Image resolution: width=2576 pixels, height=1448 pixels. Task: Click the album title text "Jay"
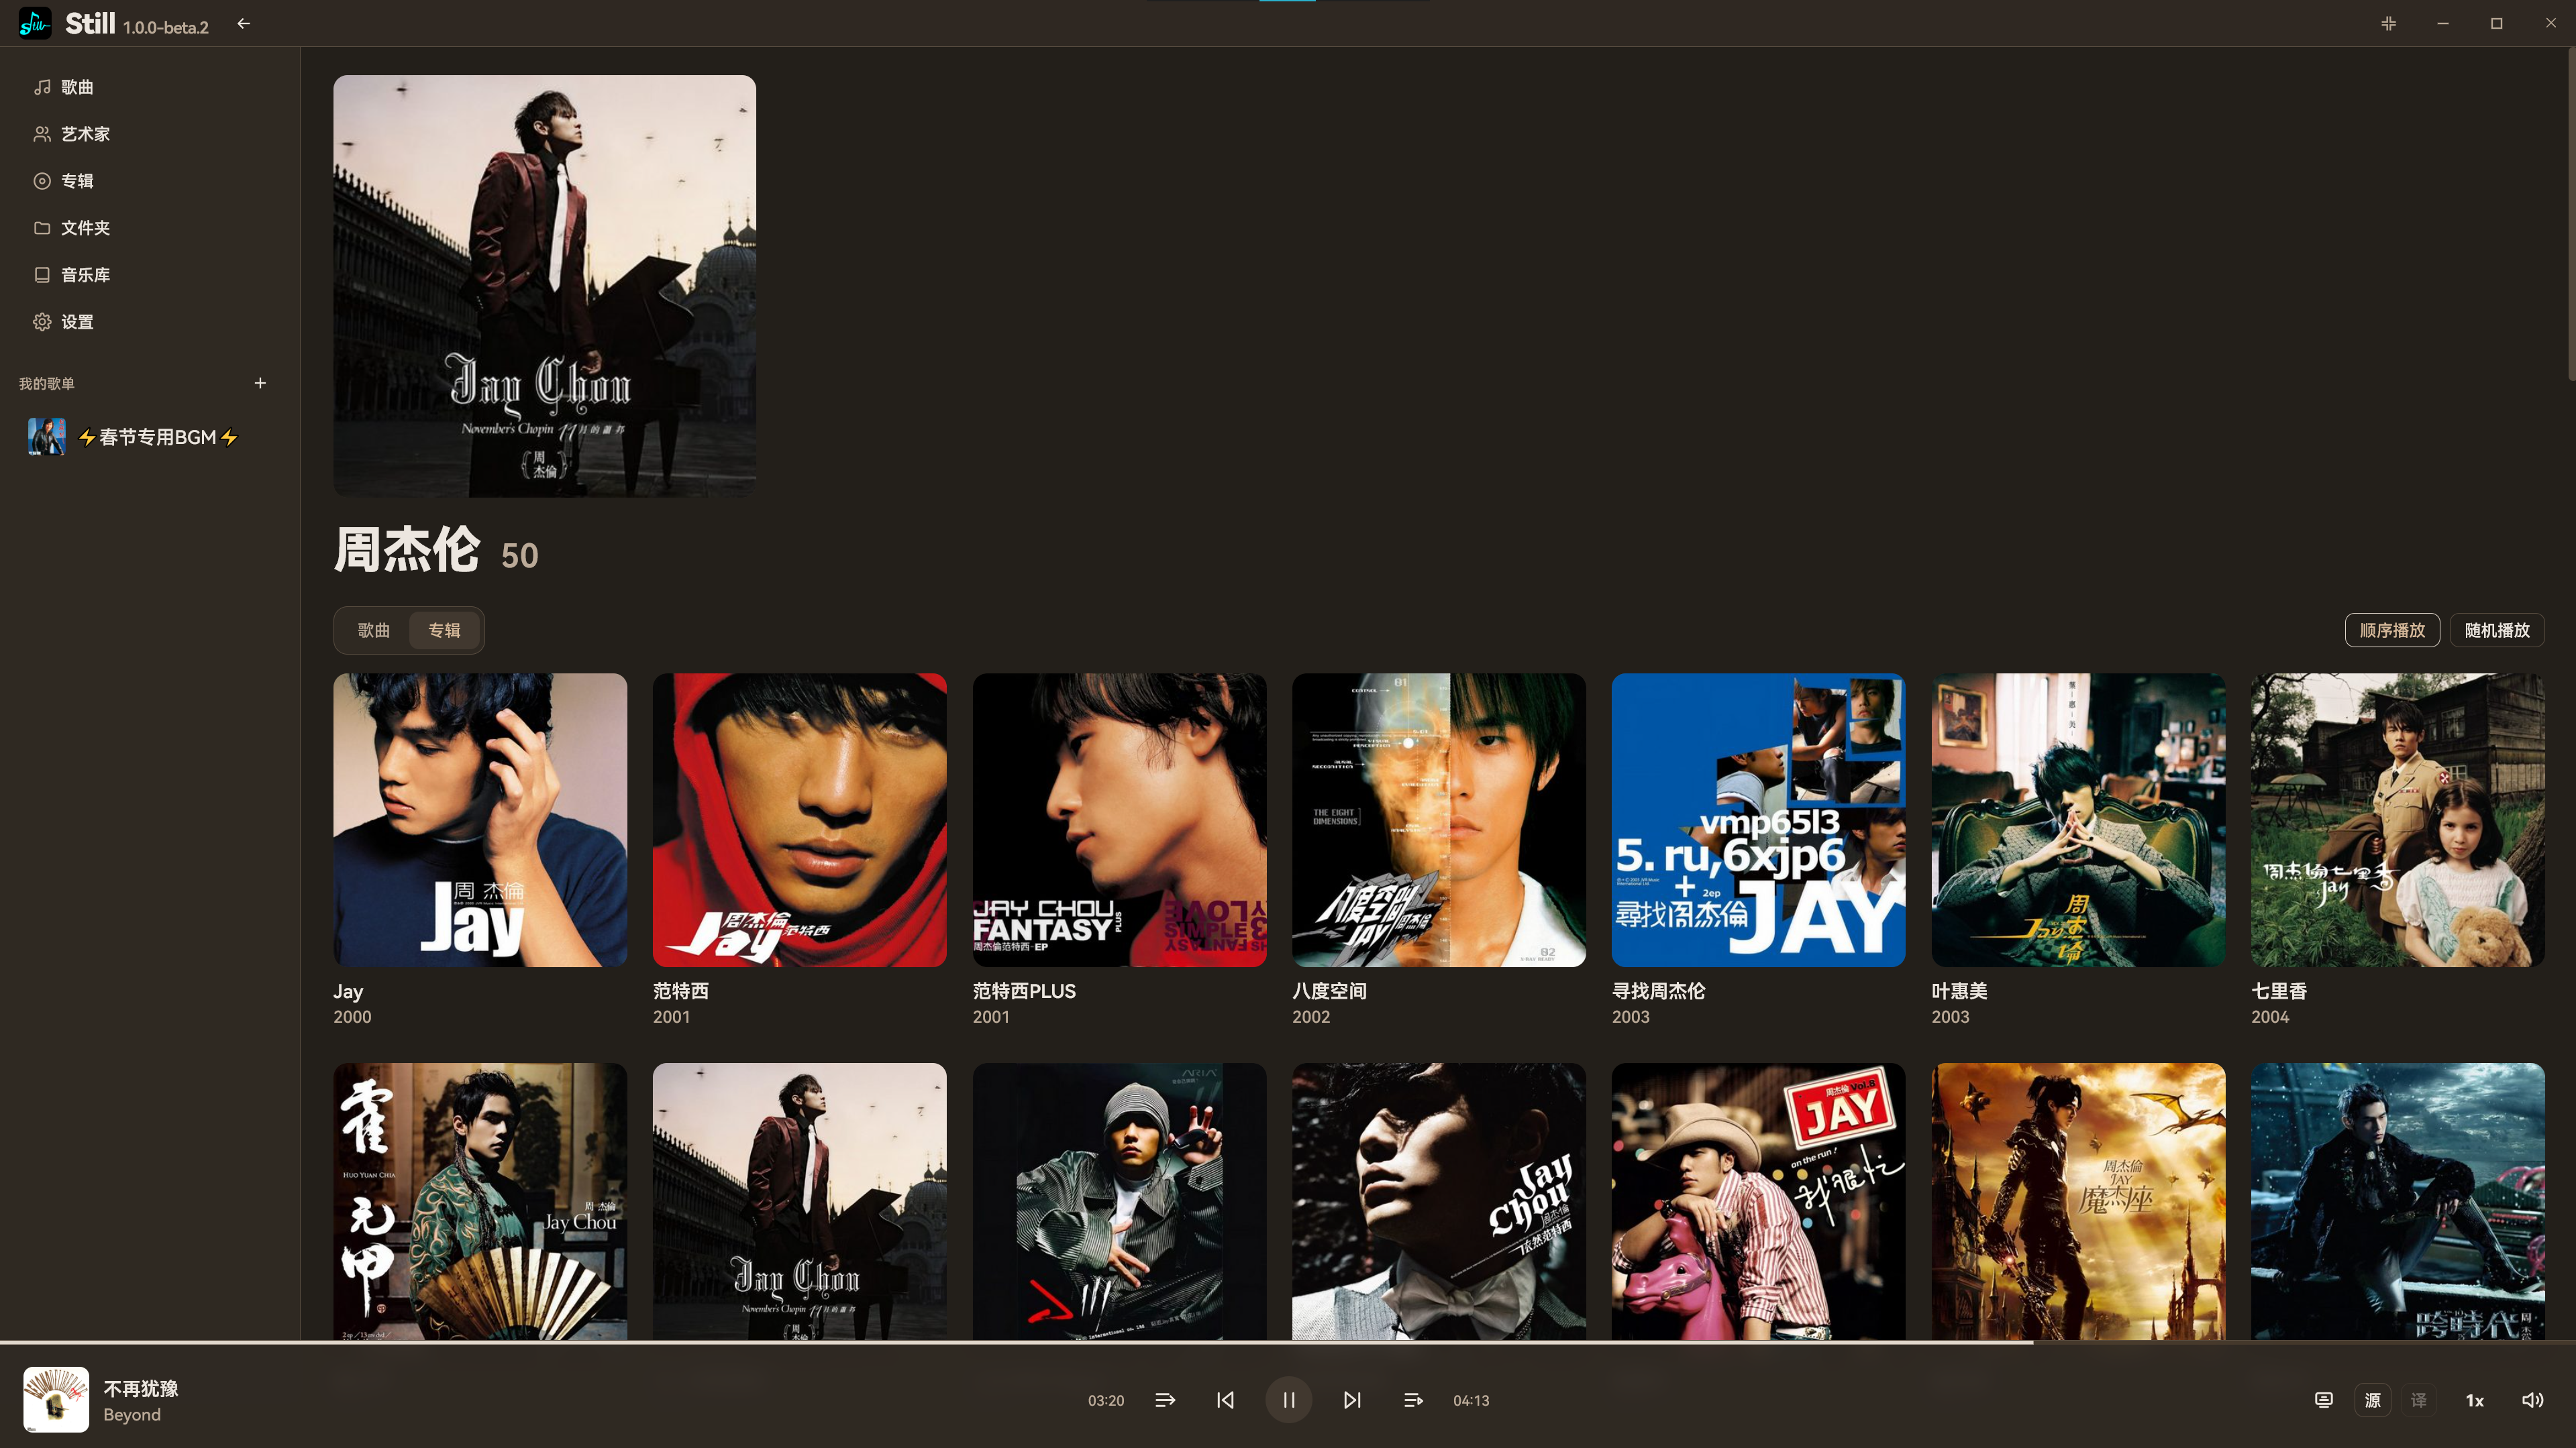(348, 991)
